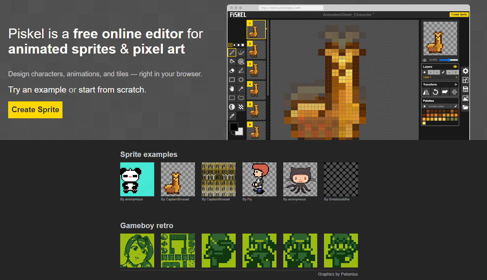
Task: Select the Lighten tool
Action: click(232, 107)
